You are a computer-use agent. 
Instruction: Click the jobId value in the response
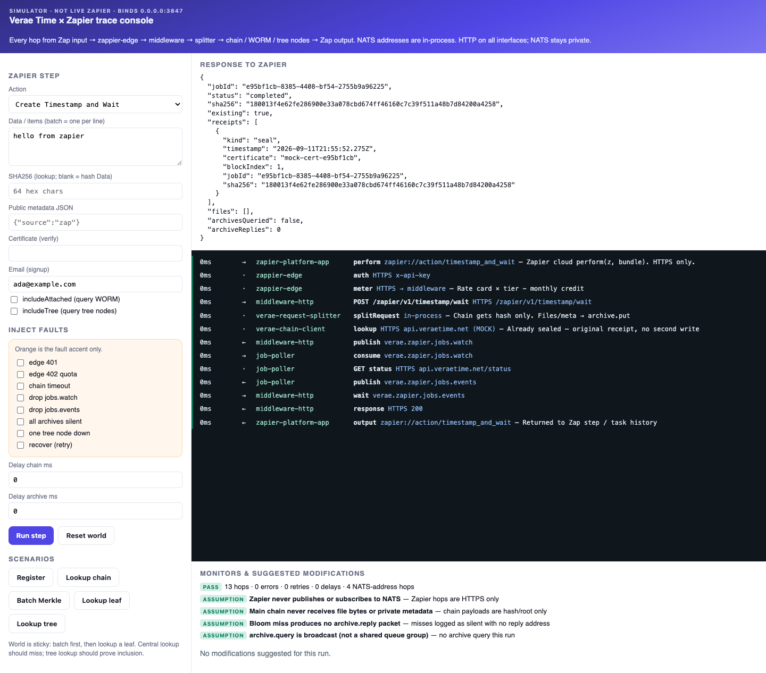[317, 86]
